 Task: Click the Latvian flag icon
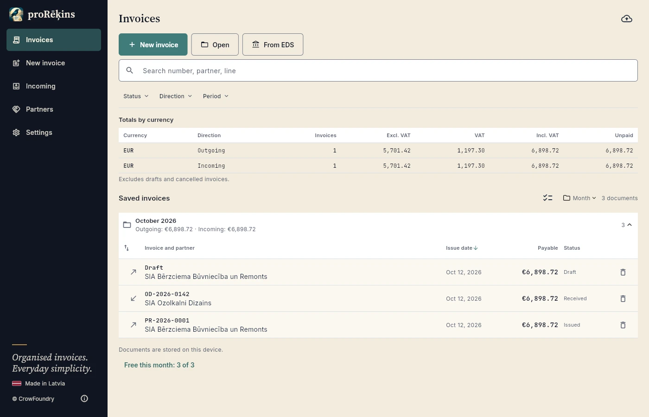17,383
